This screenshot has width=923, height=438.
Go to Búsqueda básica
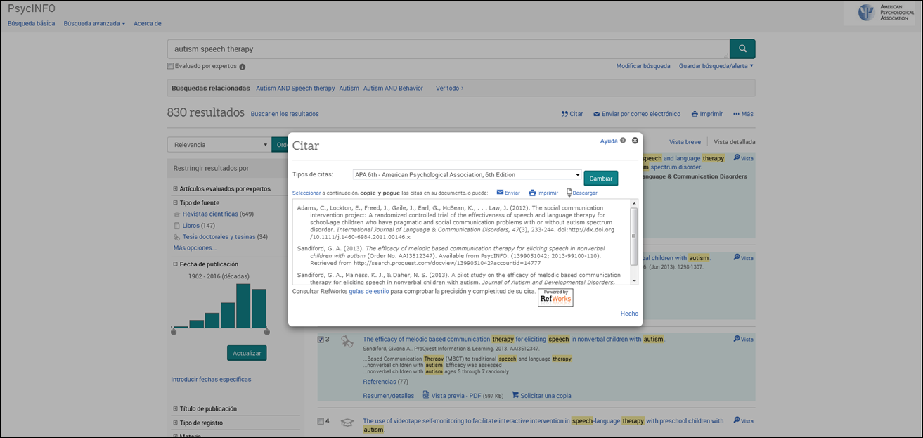[31, 23]
